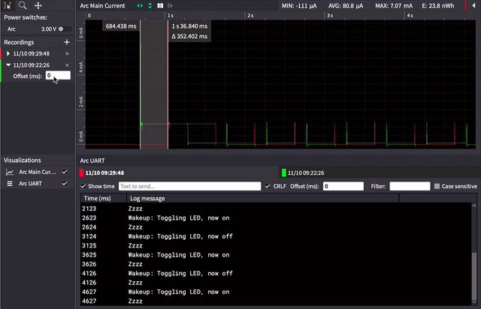This screenshot has height=309, width=481.
Task: Click the MAX: 7.07 mA statistic
Action: coord(394,6)
